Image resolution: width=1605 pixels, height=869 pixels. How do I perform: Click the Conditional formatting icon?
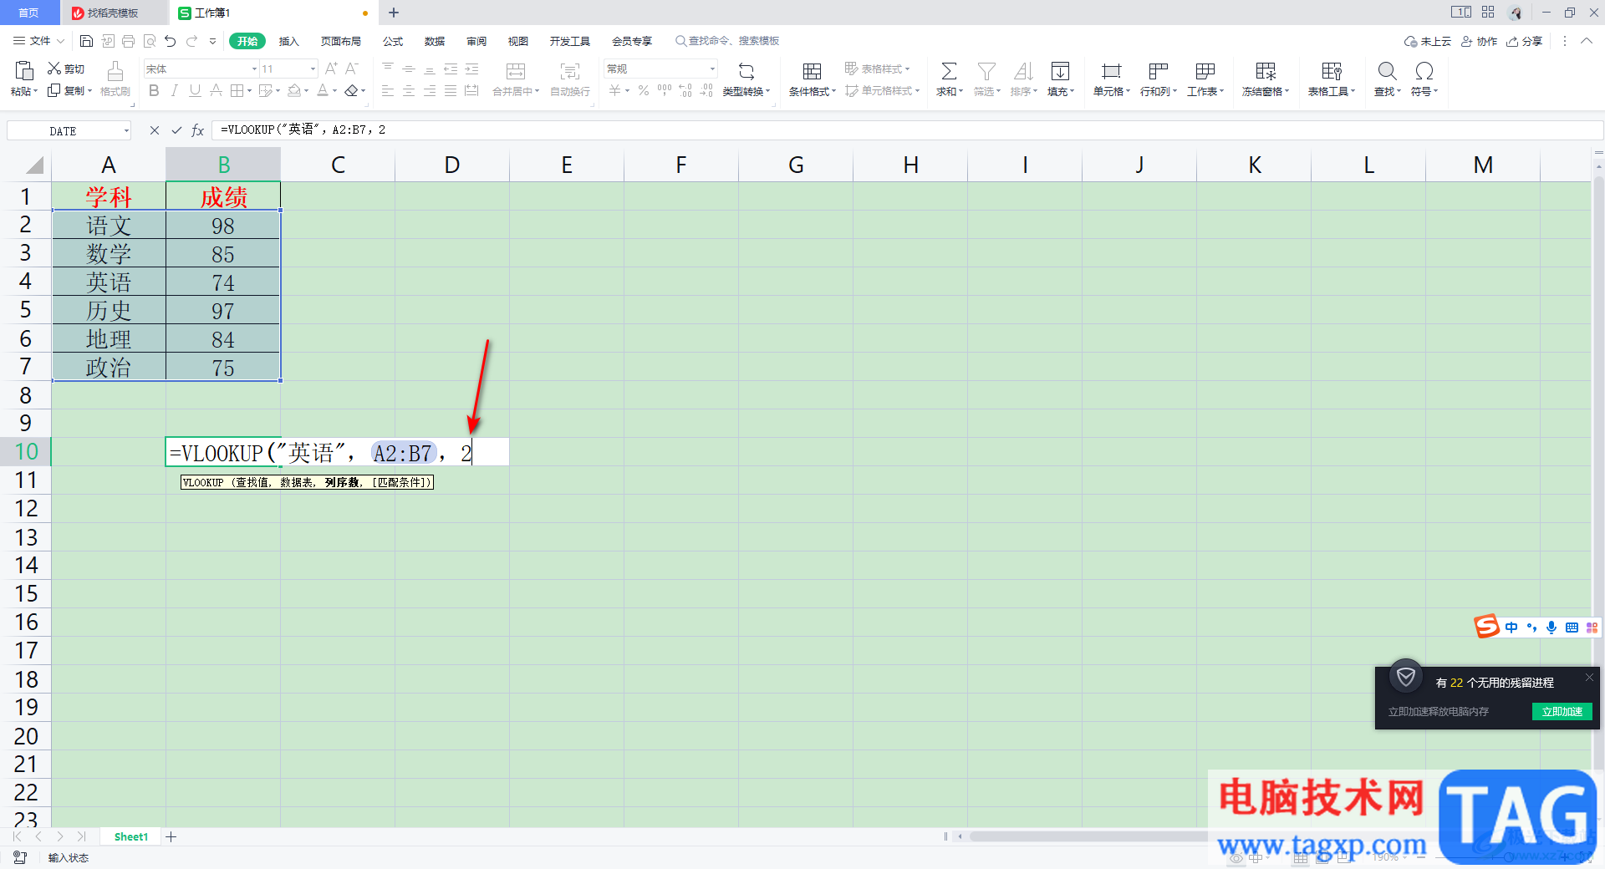point(812,71)
